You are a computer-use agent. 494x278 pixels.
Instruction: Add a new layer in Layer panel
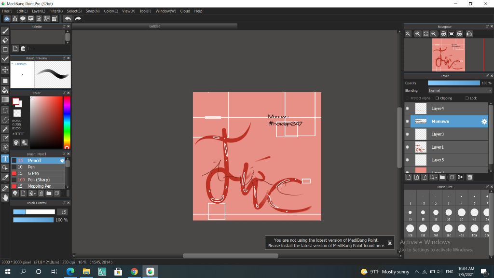pyautogui.click(x=409, y=177)
